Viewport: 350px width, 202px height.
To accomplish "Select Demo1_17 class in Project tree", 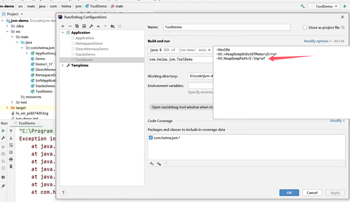I will click(44, 64).
